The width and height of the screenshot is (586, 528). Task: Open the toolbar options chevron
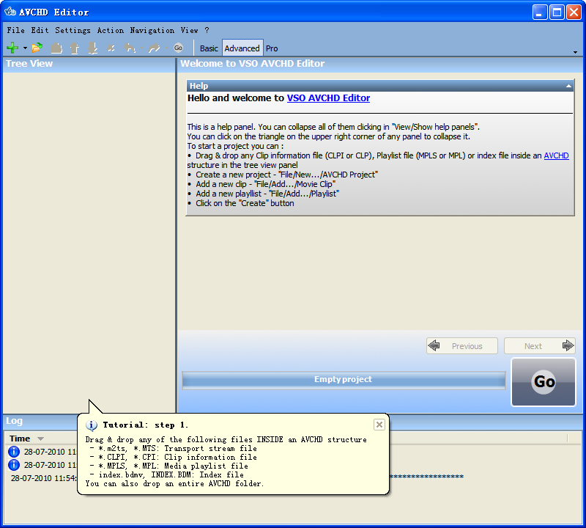575,52
